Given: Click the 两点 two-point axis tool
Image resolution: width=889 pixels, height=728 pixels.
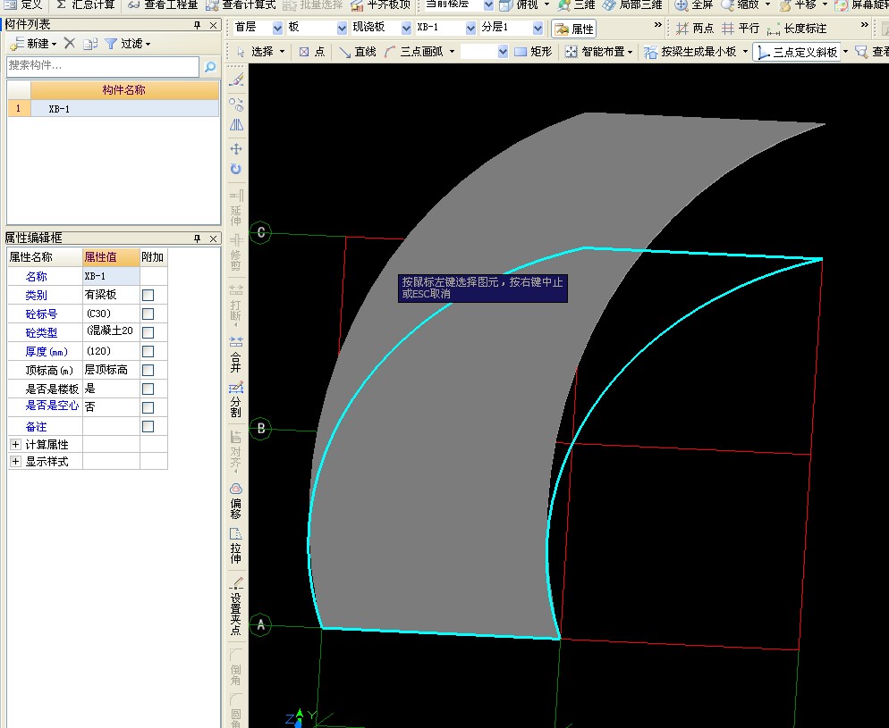Looking at the screenshot, I should pyautogui.click(x=695, y=29).
